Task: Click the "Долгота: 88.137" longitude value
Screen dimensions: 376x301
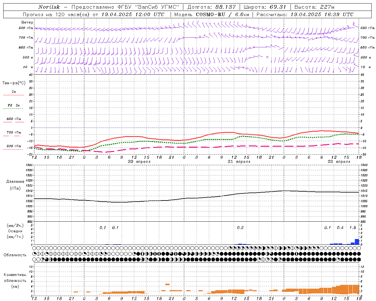Action: click(211, 7)
